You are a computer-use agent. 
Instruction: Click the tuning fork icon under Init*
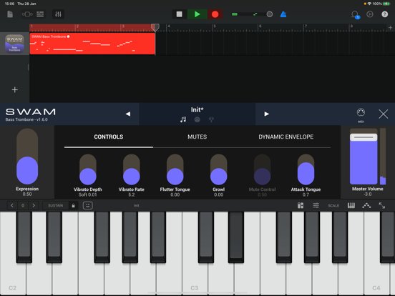211,119
